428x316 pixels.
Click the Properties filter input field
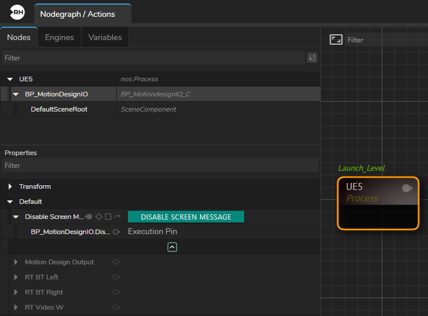coord(157,166)
